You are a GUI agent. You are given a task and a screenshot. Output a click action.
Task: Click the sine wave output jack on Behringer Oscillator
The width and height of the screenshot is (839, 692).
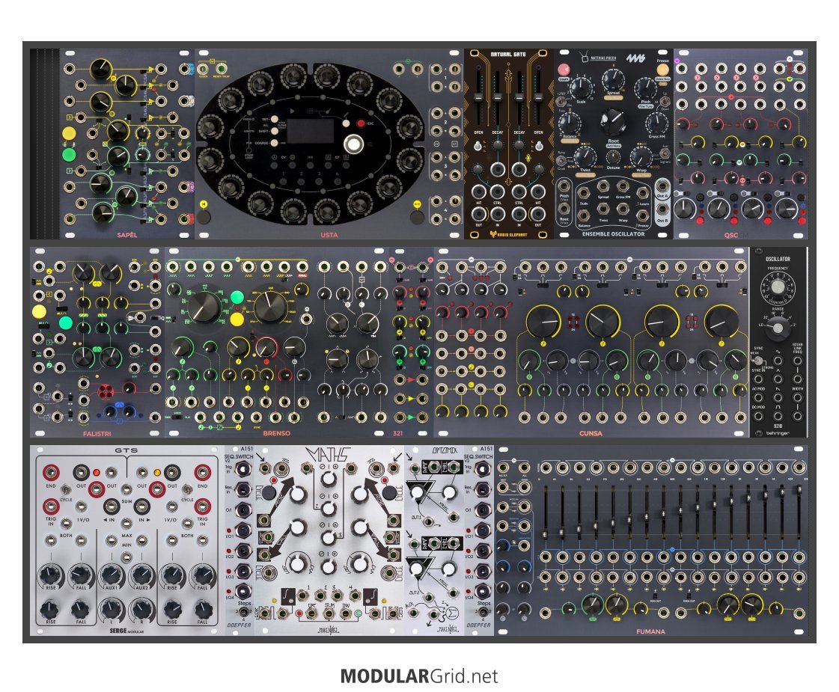point(778,361)
